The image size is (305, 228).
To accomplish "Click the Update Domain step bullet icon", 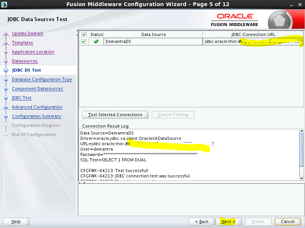I will (x=6, y=34).
